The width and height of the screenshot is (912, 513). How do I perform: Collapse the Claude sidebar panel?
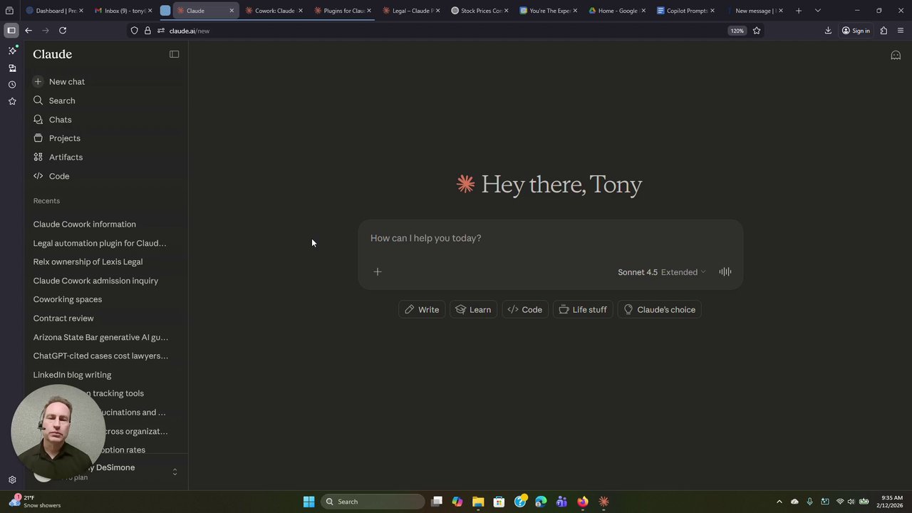pyautogui.click(x=174, y=54)
